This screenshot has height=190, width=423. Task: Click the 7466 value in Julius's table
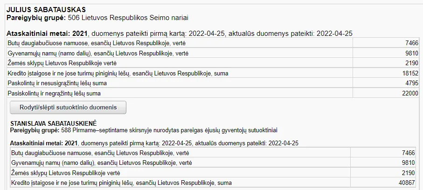tap(412, 43)
